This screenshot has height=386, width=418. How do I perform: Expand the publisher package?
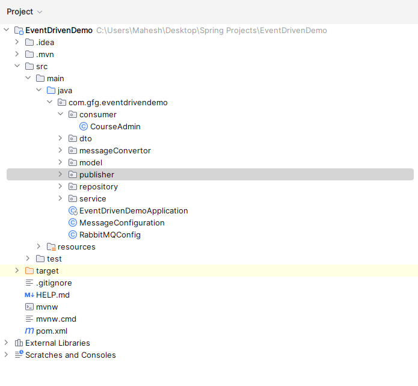point(60,174)
